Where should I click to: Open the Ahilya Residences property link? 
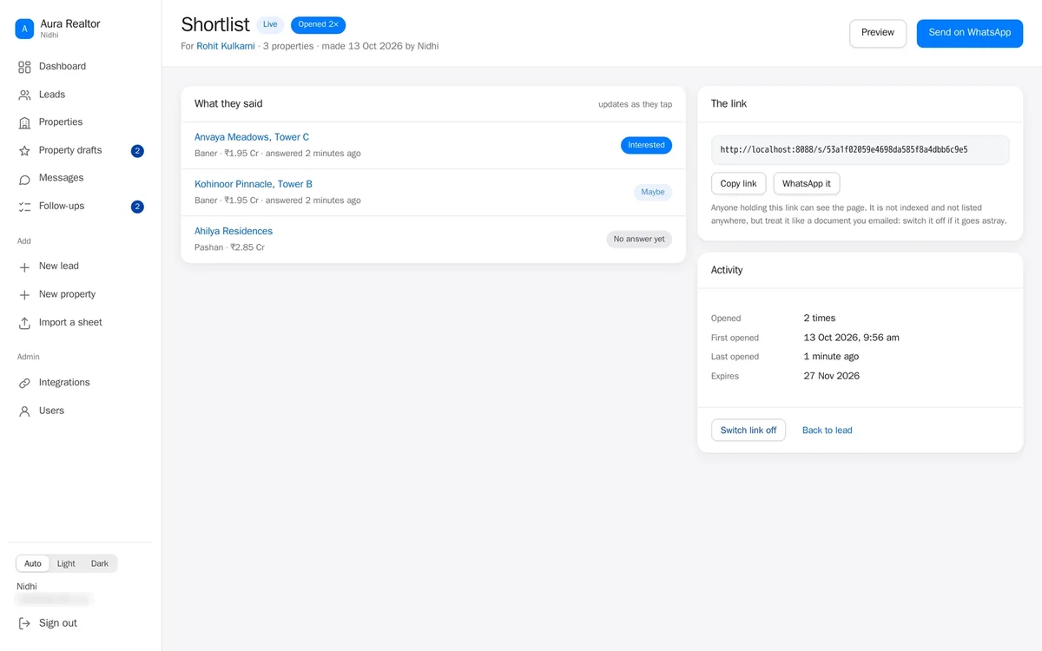[x=234, y=231]
